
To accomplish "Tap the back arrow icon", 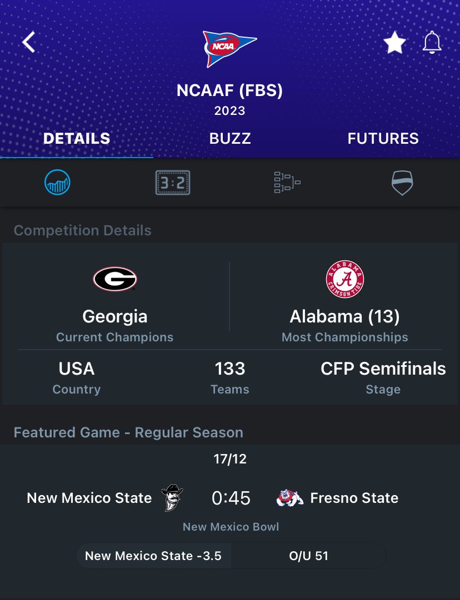I will (29, 42).
